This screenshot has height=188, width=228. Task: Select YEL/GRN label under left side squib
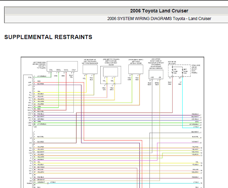[129, 78]
